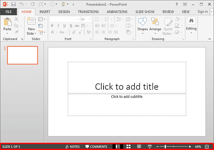214x150 pixels.
Task: Select Center paragraph alignment
Action: click(103, 32)
